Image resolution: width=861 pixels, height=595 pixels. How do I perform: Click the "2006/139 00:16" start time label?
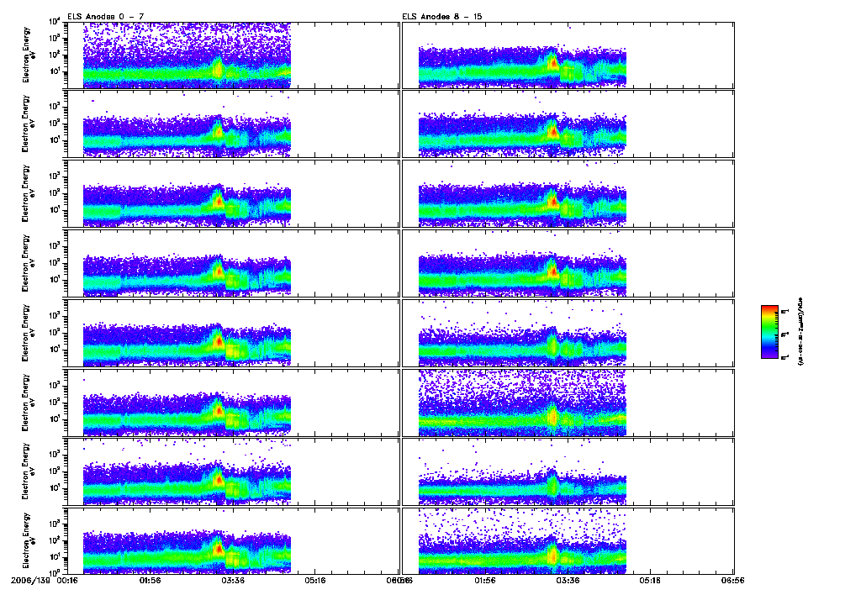tap(44, 580)
